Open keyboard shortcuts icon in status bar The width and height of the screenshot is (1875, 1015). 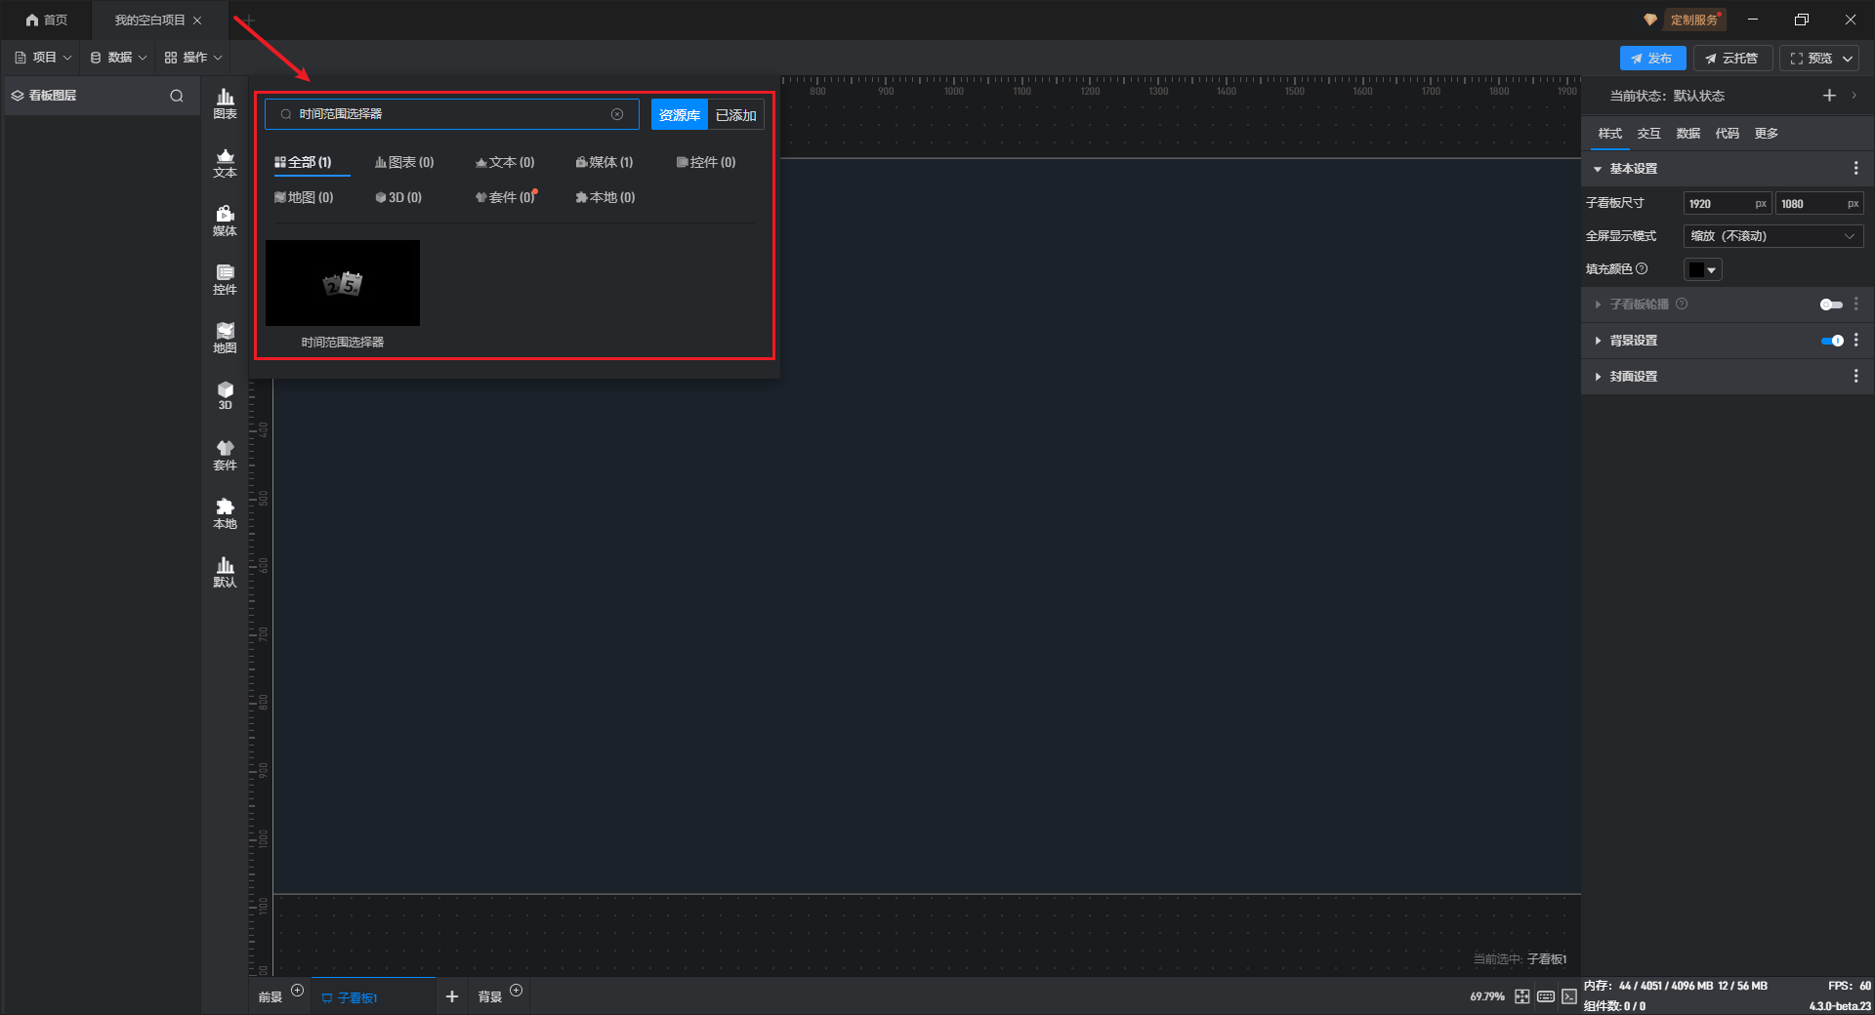coord(1546,996)
